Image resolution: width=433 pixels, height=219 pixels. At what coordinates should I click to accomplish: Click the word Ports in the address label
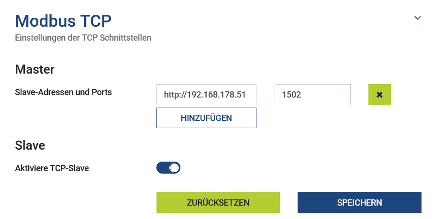pyautogui.click(x=101, y=92)
